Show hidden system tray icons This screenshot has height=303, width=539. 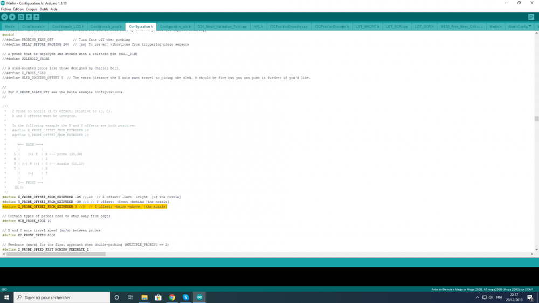click(477, 298)
